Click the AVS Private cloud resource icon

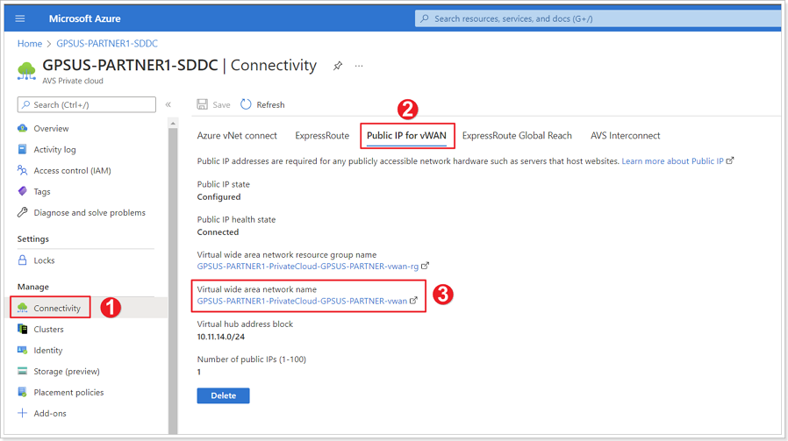click(26, 71)
